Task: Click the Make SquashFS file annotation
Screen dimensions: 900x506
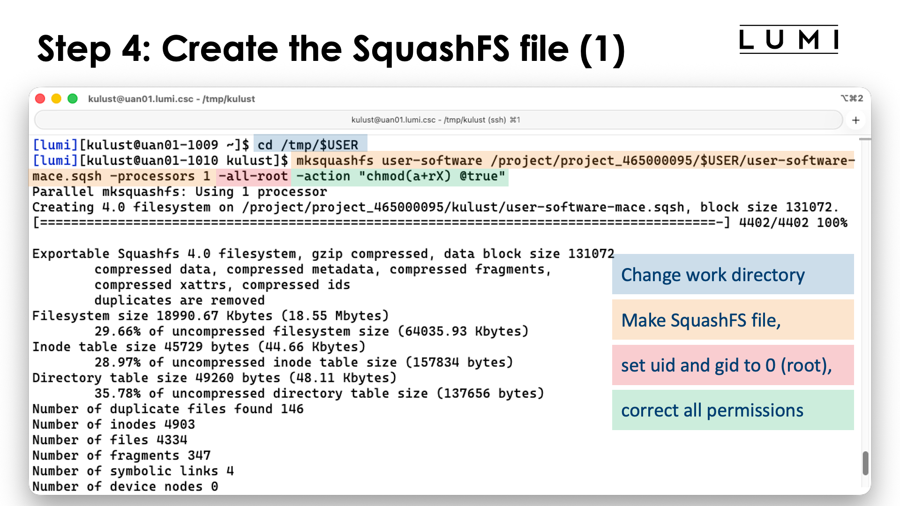Action: pos(700,320)
